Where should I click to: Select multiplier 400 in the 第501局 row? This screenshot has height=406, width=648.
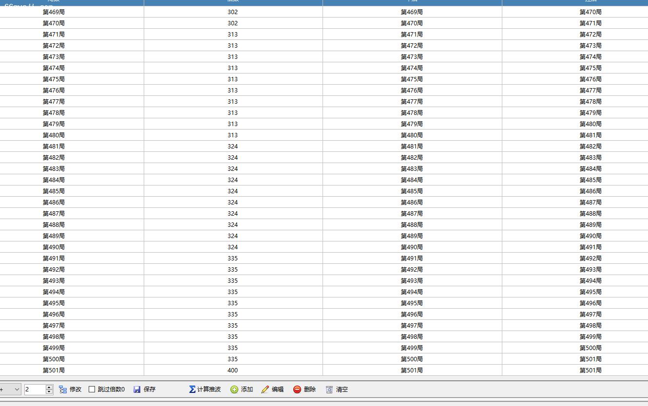(x=233, y=370)
